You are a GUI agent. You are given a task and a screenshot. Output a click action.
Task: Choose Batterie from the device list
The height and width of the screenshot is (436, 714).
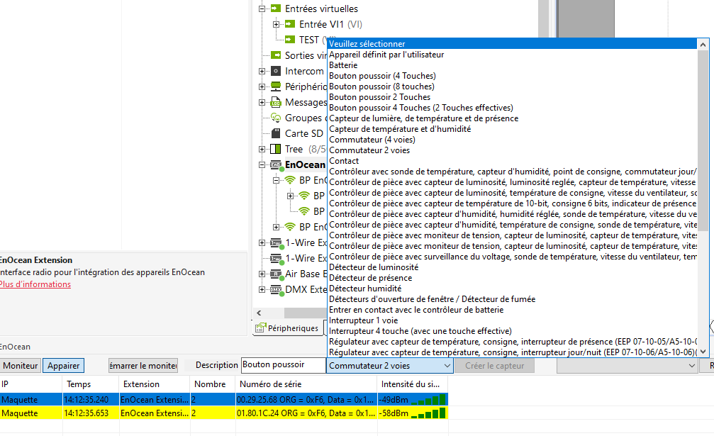[343, 65]
